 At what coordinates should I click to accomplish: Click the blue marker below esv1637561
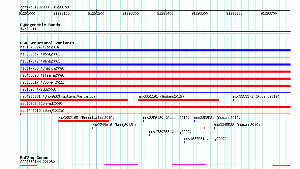coord(185,142)
